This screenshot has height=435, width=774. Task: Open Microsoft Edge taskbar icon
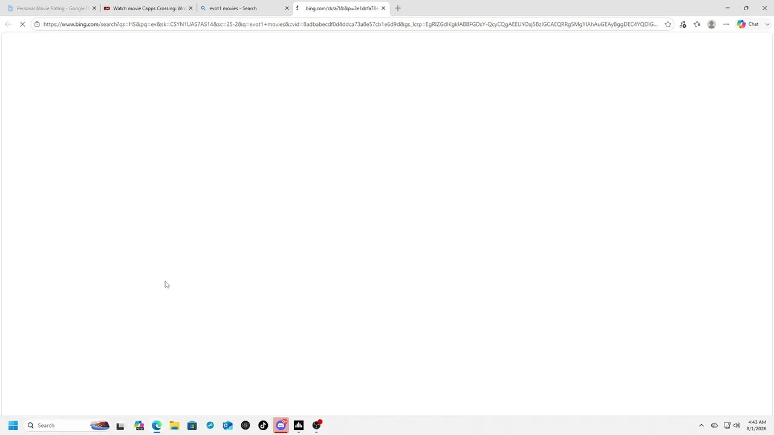coord(157,425)
